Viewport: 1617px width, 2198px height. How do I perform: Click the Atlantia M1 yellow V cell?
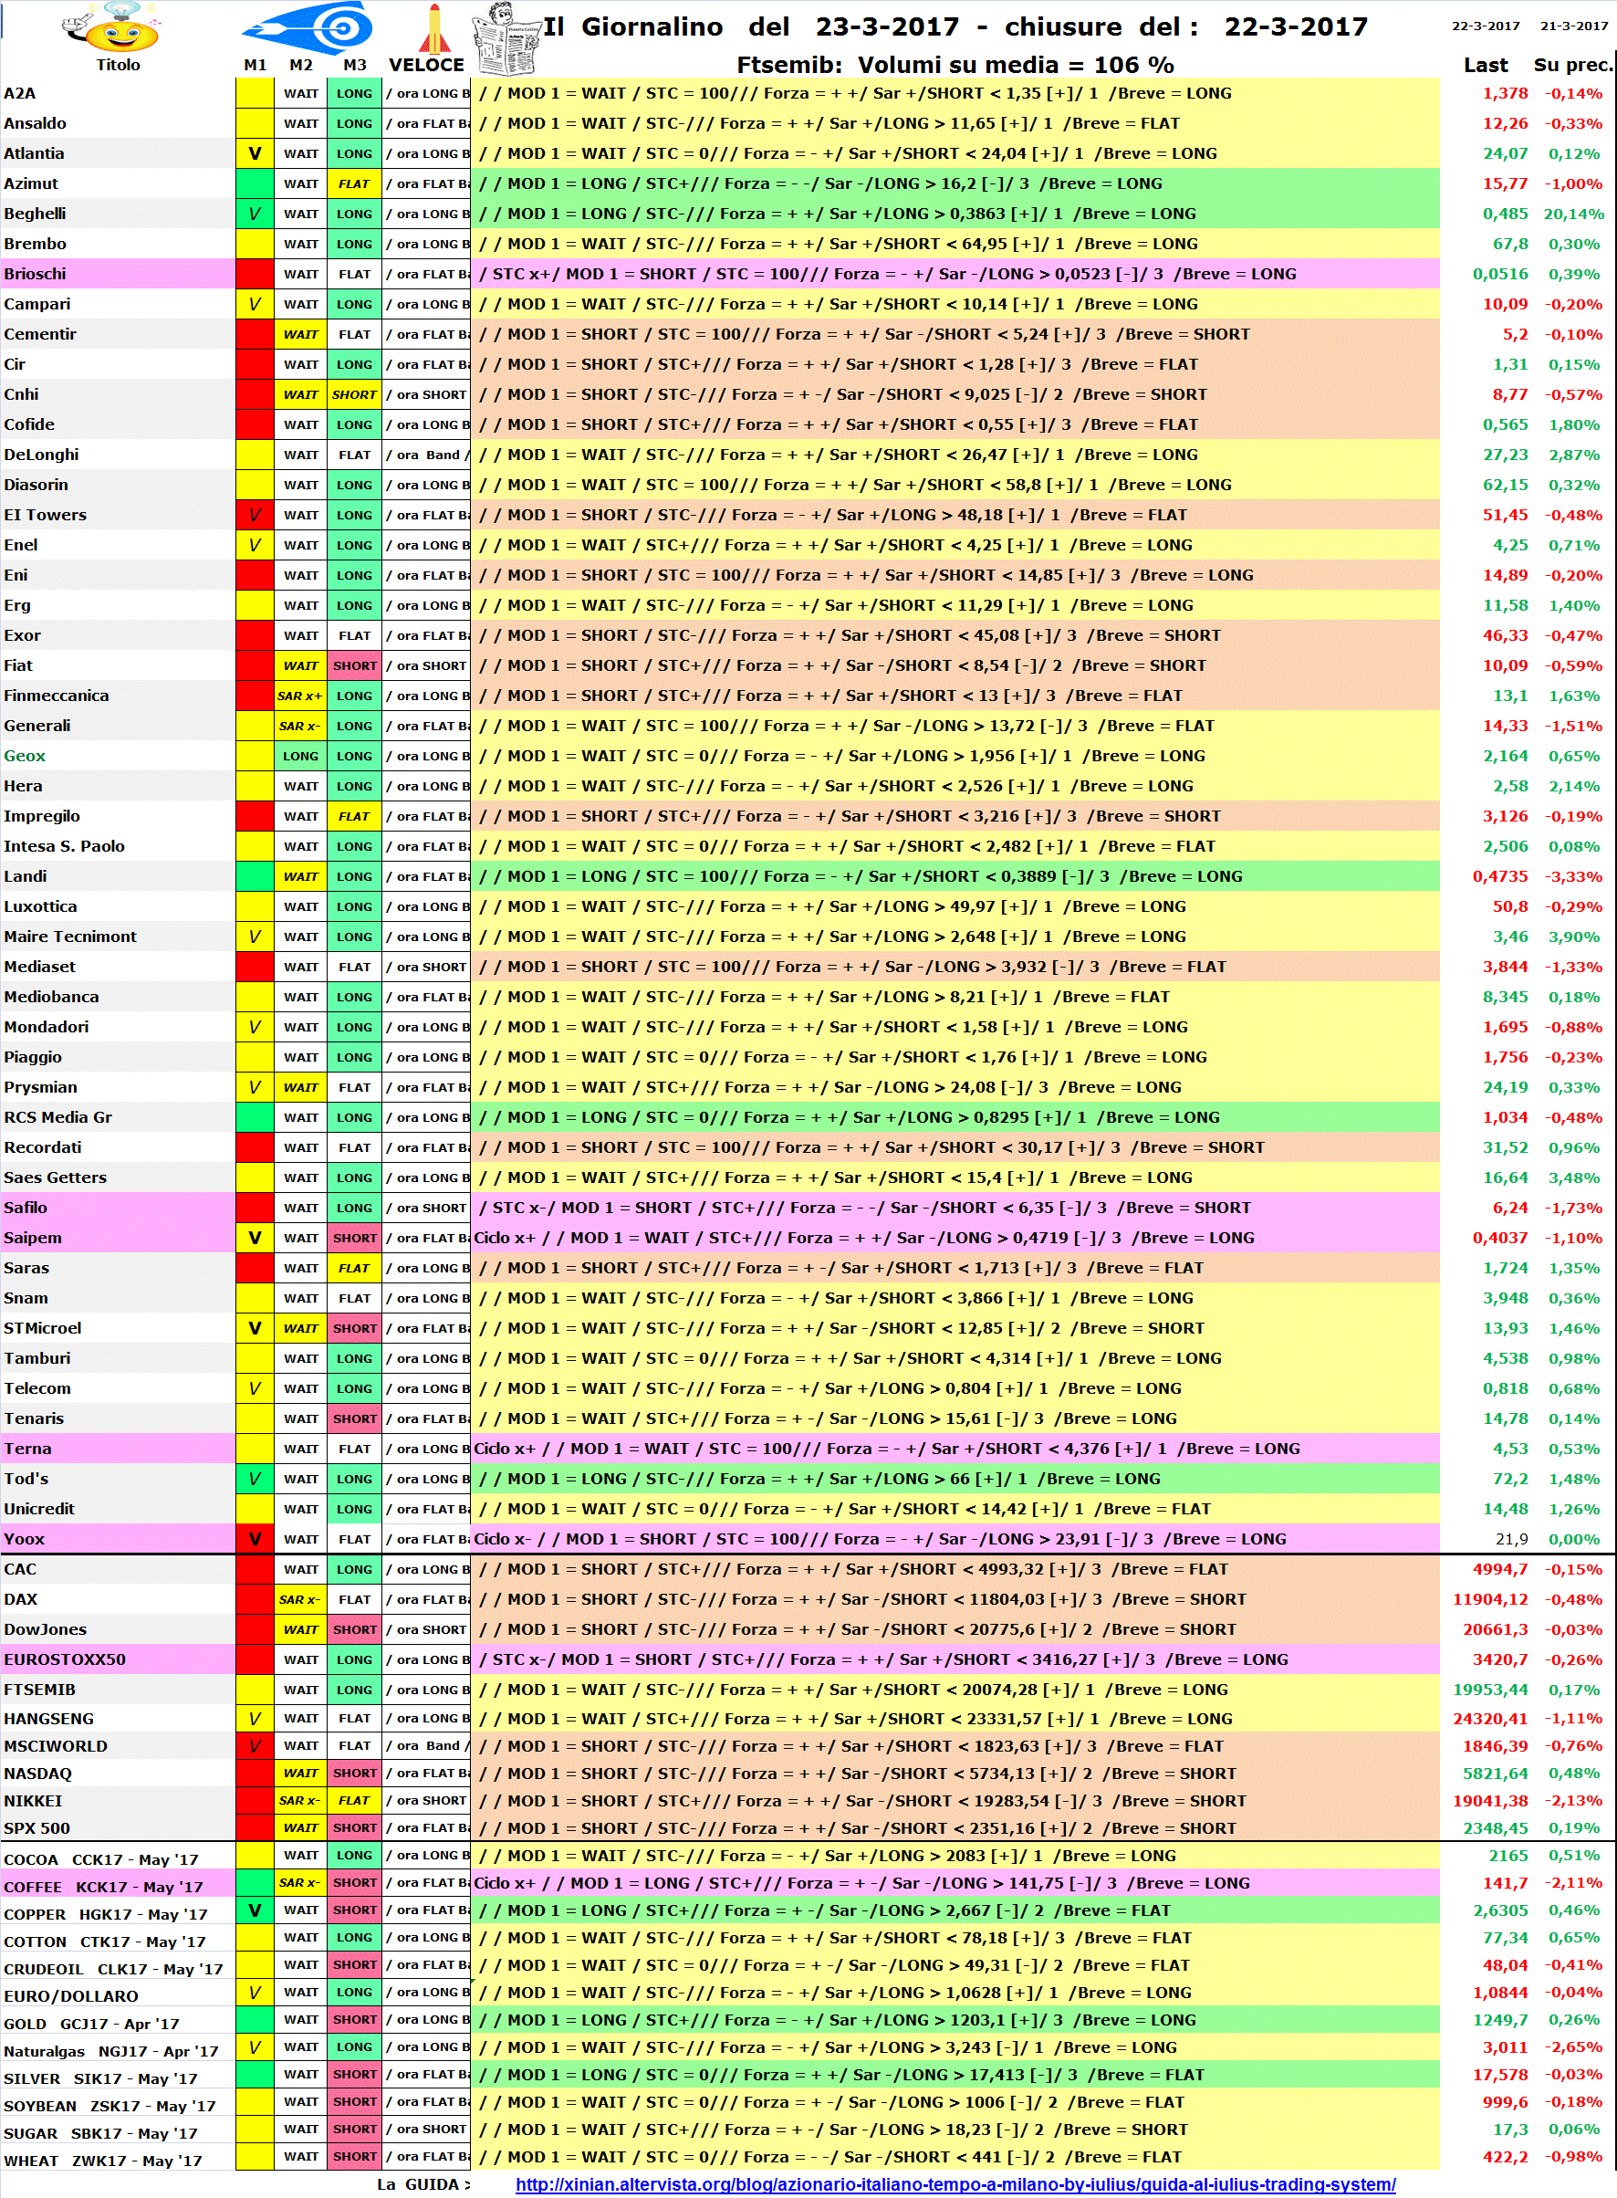tap(255, 153)
